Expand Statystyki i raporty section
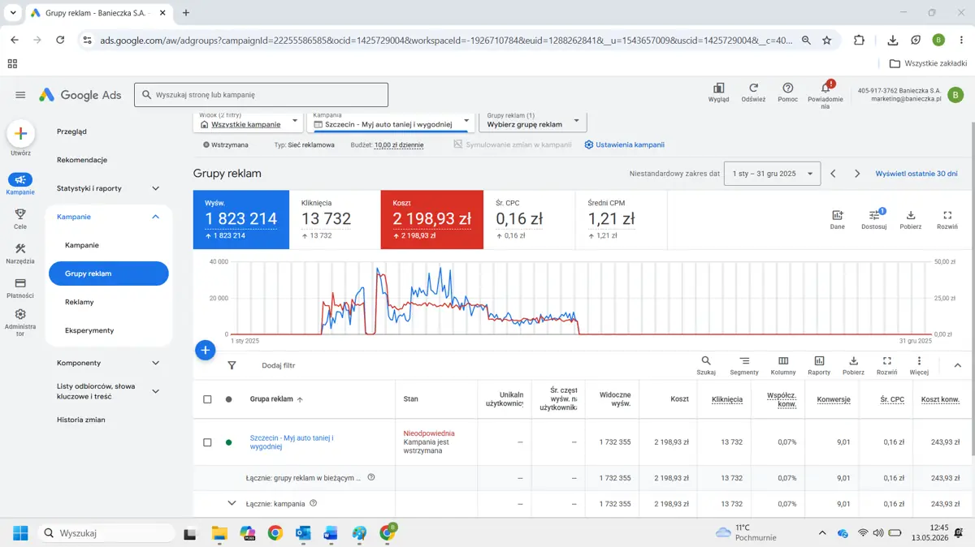Viewport: 975px width, 547px height. click(x=156, y=188)
